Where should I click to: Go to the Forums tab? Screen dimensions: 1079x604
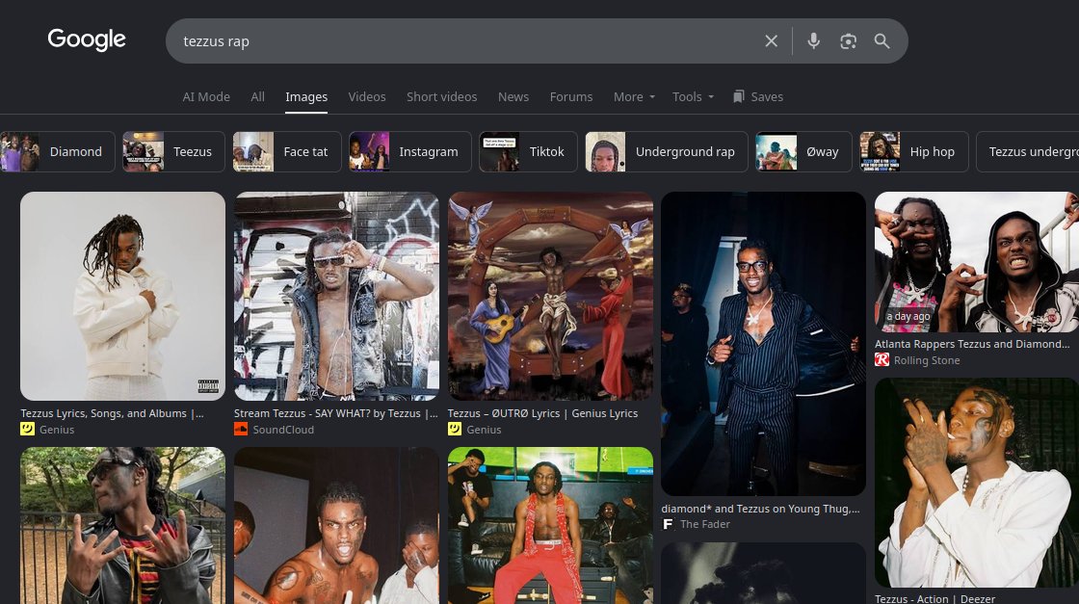(x=571, y=97)
